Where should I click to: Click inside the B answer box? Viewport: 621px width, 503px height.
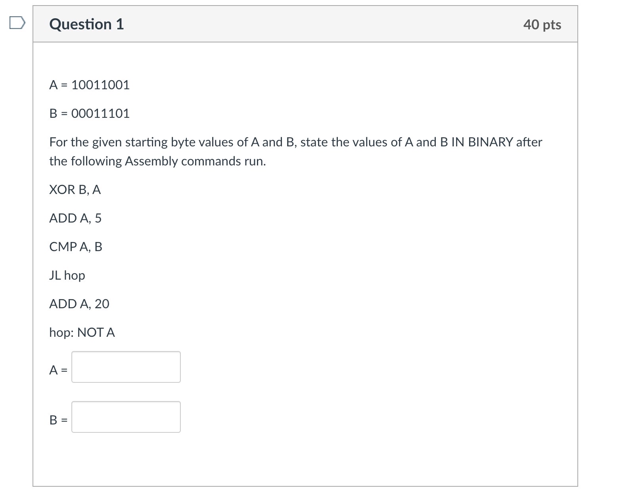[x=125, y=417]
